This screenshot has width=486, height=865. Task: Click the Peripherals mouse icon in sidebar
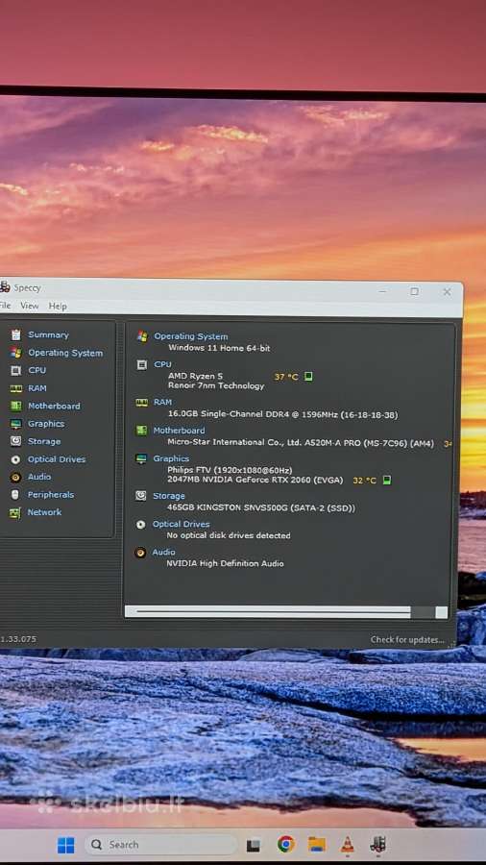(x=15, y=495)
